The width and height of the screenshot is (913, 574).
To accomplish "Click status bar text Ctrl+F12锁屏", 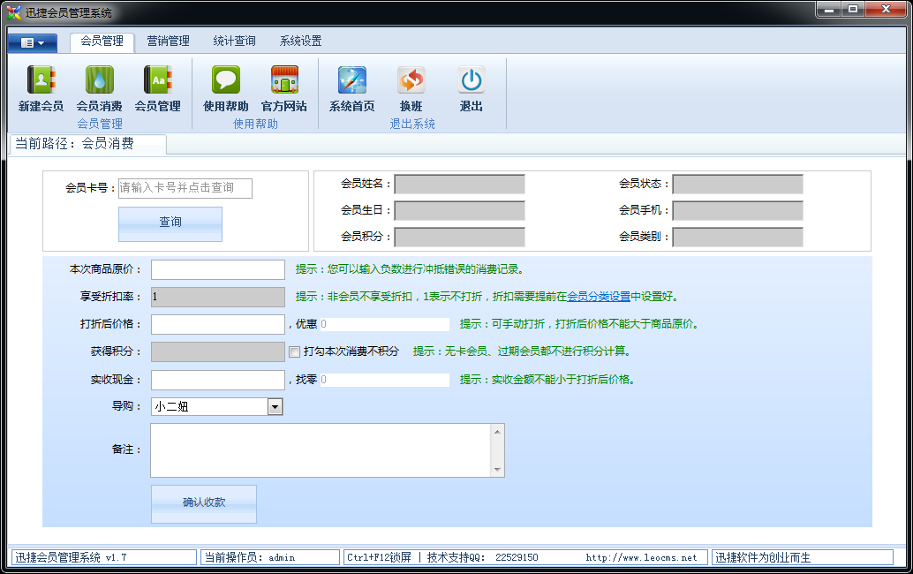I will click(x=379, y=558).
